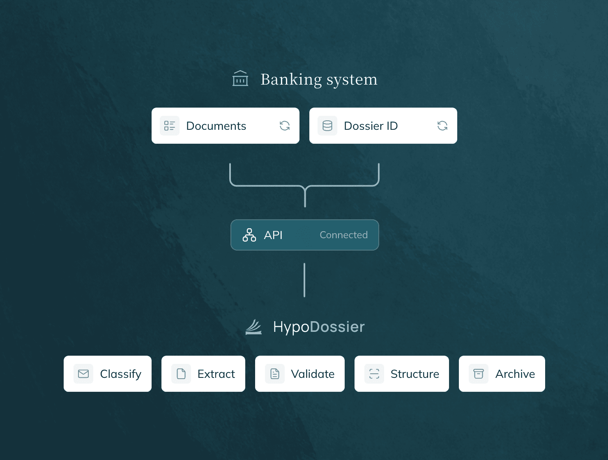Image resolution: width=608 pixels, height=460 pixels.
Task: Click the sync icon on Dossier ID card
Action: click(442, 126)
